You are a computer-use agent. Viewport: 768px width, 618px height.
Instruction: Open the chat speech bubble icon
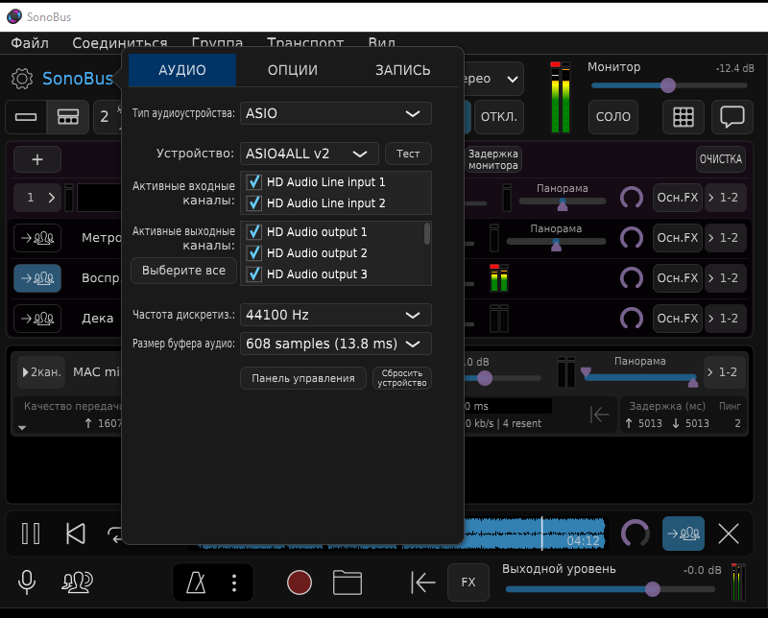pos(732,116)
